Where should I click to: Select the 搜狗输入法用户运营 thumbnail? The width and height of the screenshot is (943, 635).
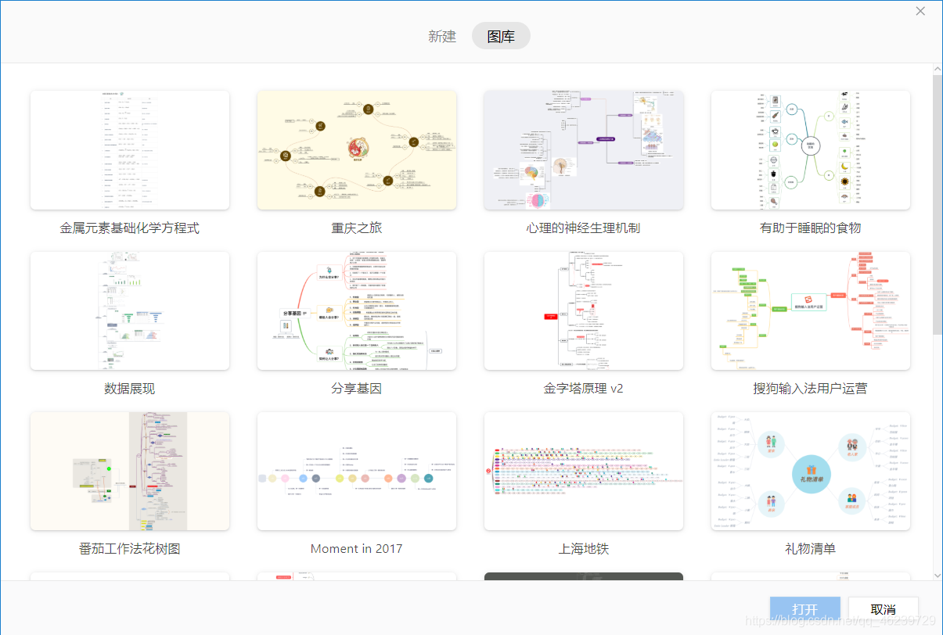coord(811,310)
